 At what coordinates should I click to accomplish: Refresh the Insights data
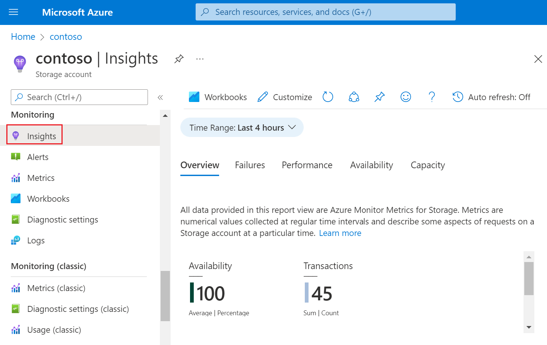click(x=328, y=97)
